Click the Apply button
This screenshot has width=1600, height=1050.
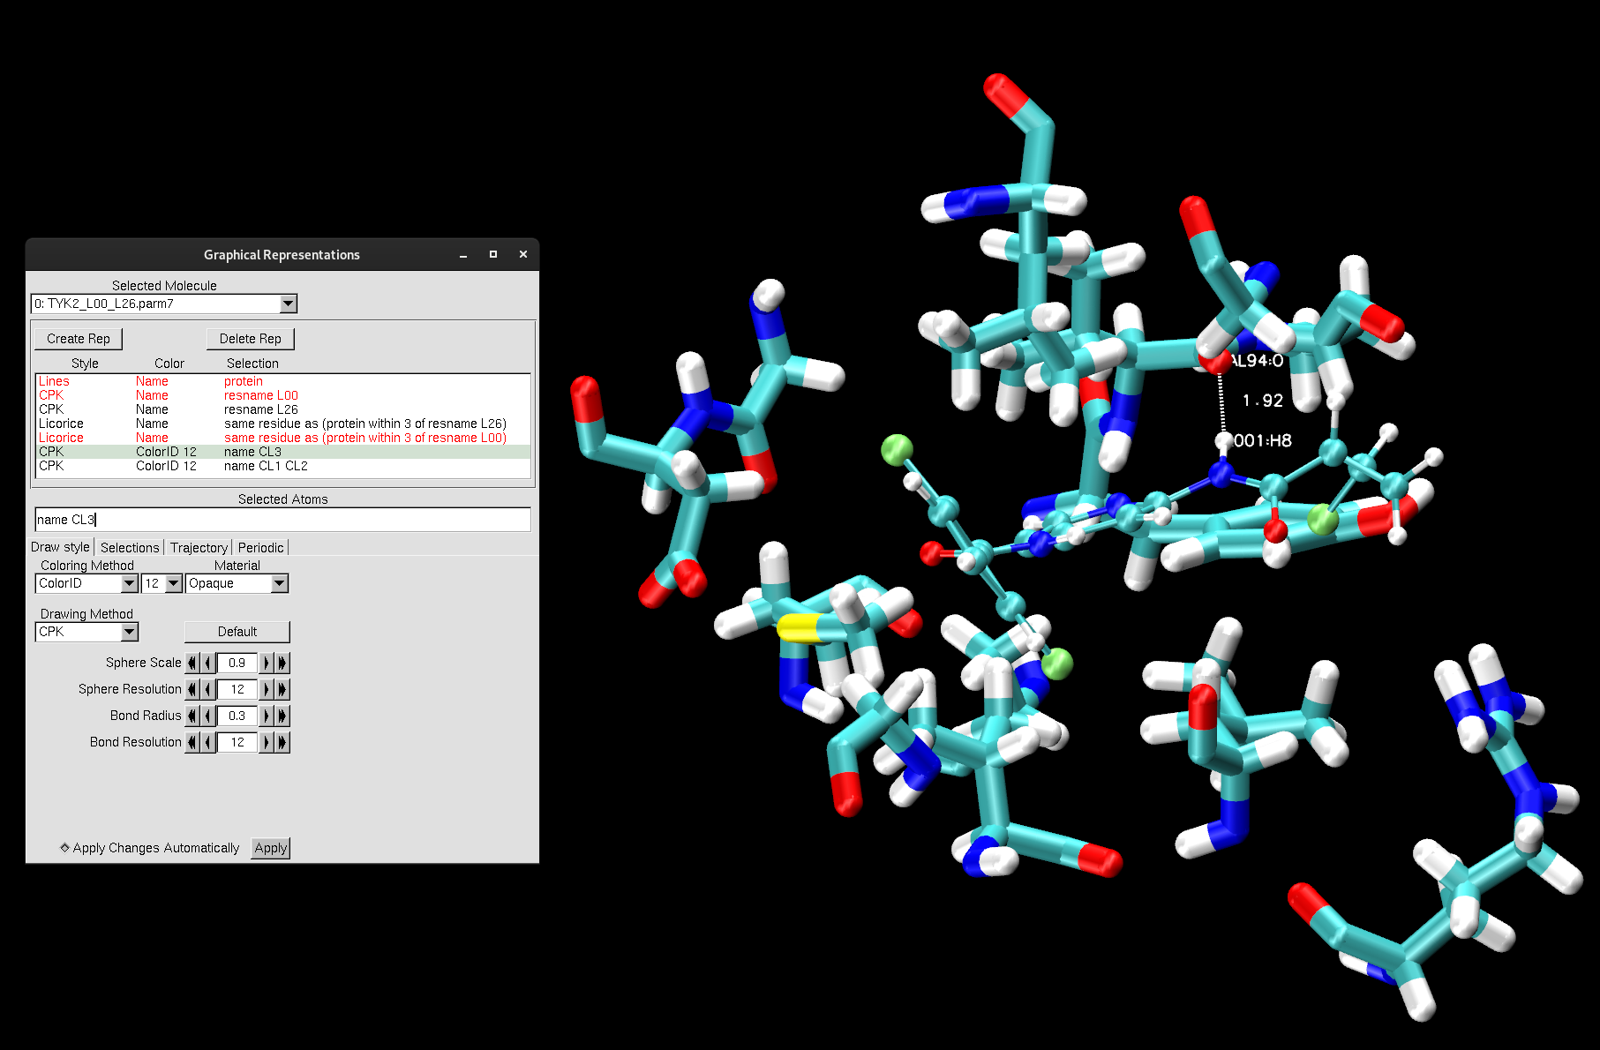[270, 848]
